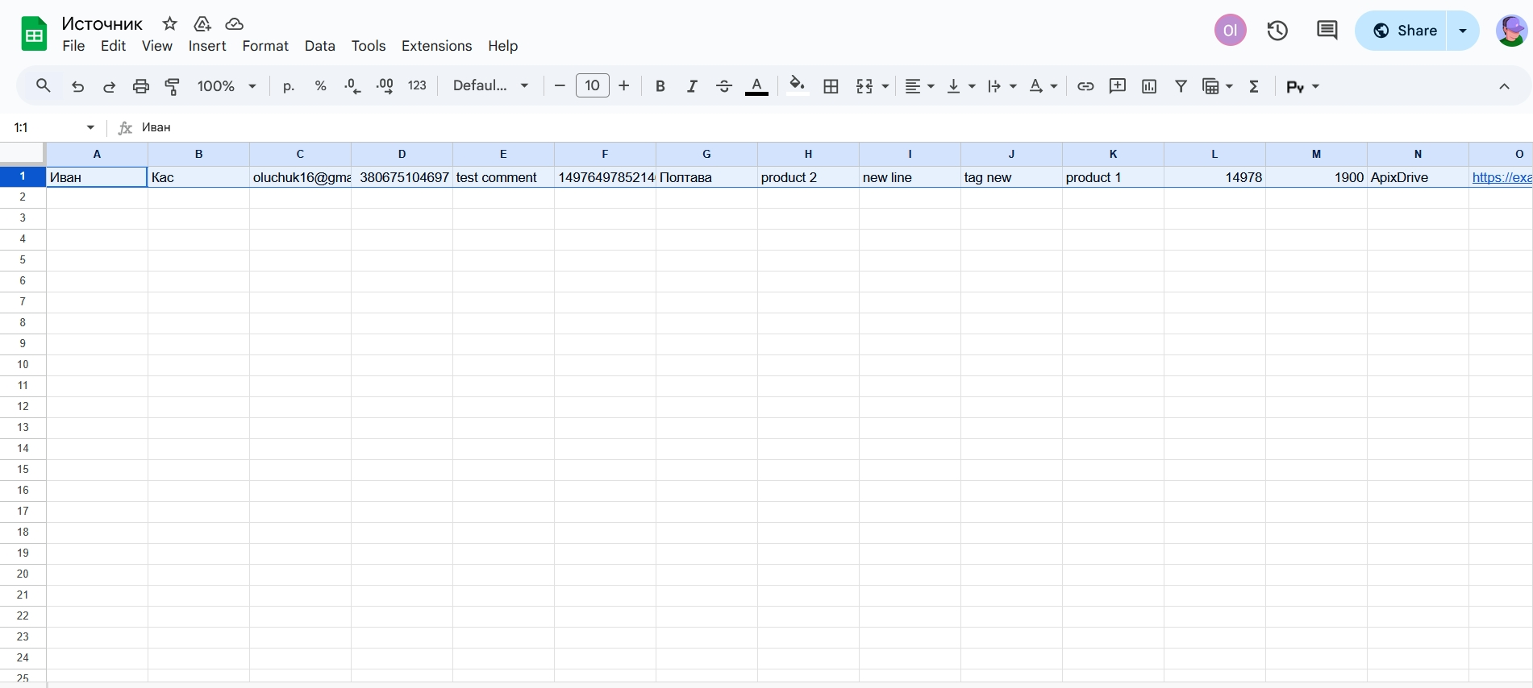This screenshot has width=1533, height=688.
Task: Open the Format menu
Action: click(265, 46)
